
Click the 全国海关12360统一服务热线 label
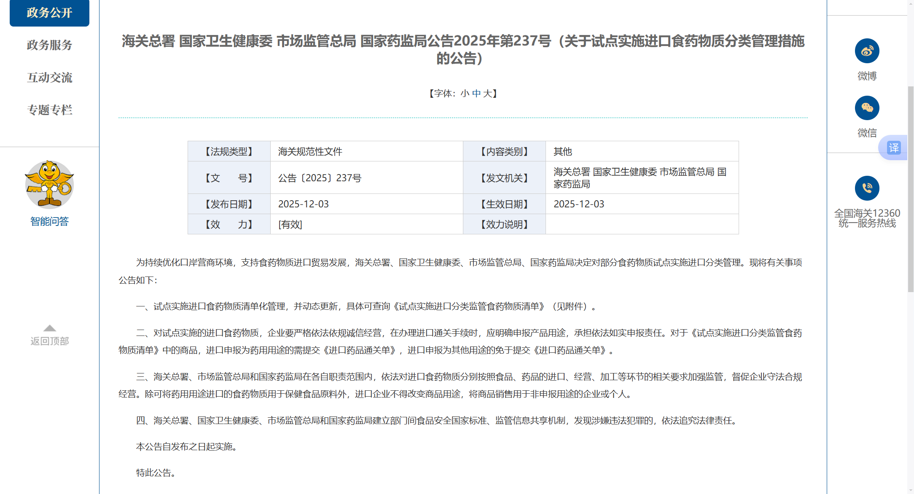coord(867,218)
